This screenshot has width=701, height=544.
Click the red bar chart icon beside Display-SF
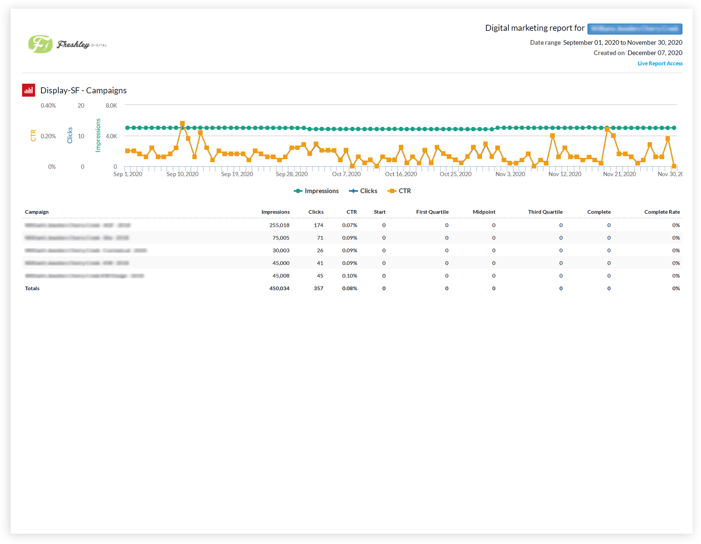28,90
